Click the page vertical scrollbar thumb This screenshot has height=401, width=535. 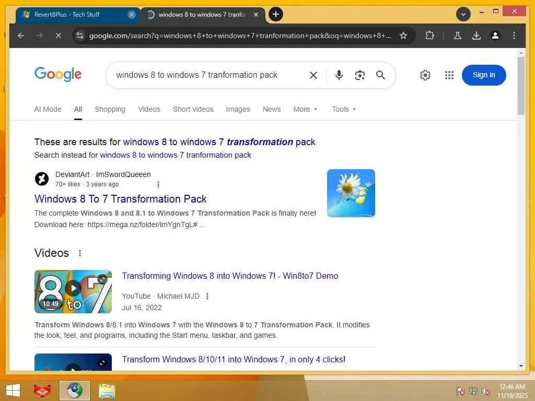521,86
